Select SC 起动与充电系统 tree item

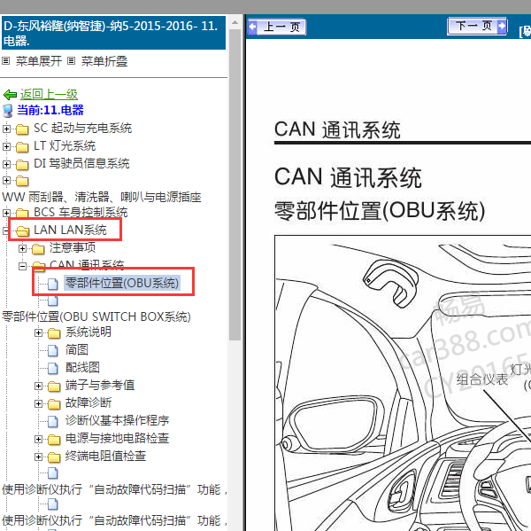(82, 128)
